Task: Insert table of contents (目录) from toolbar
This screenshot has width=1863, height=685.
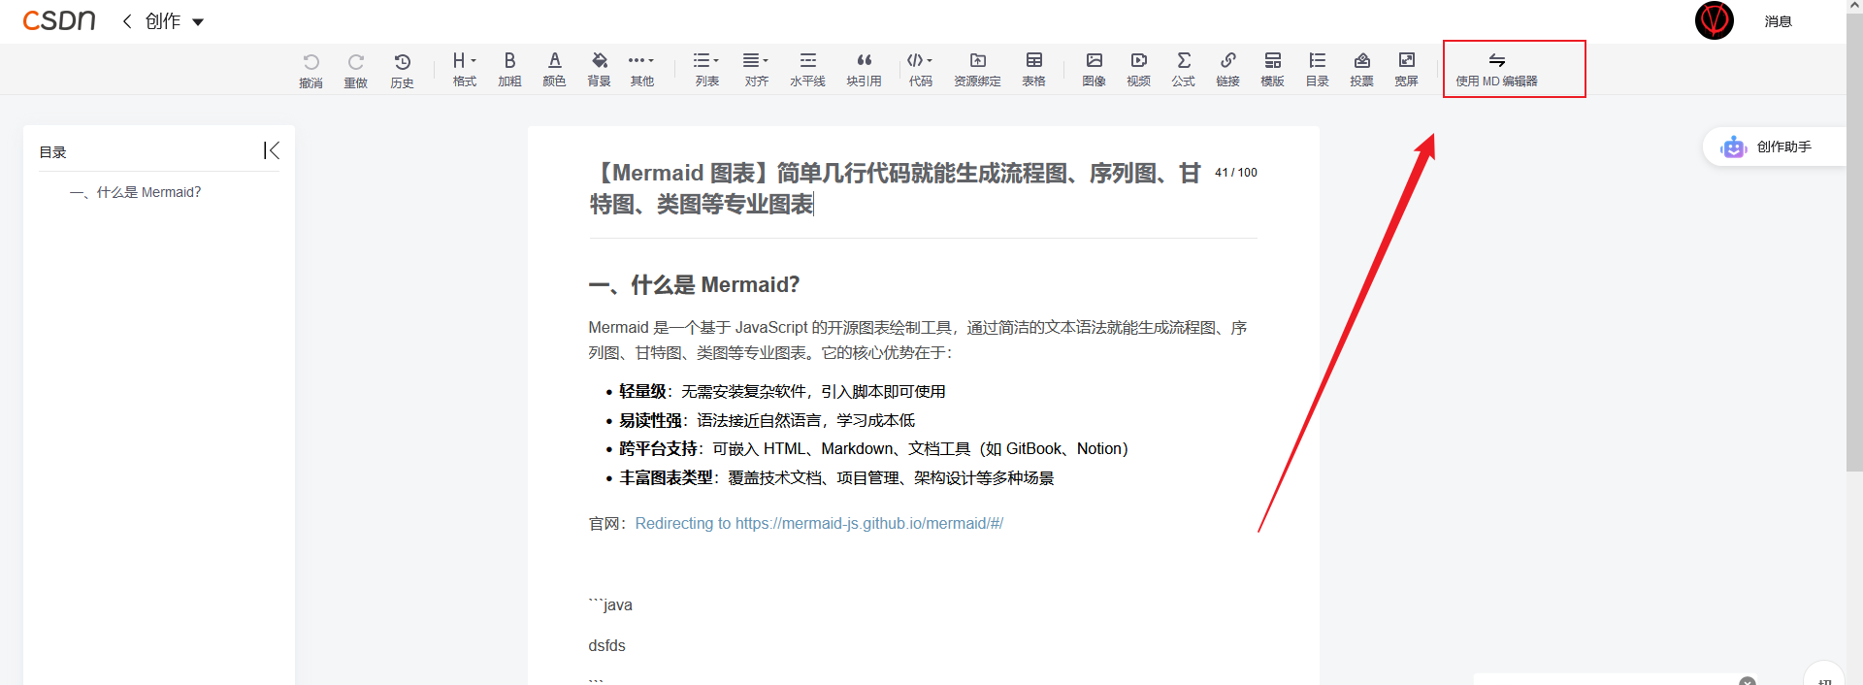Action: coord(1317,69)
